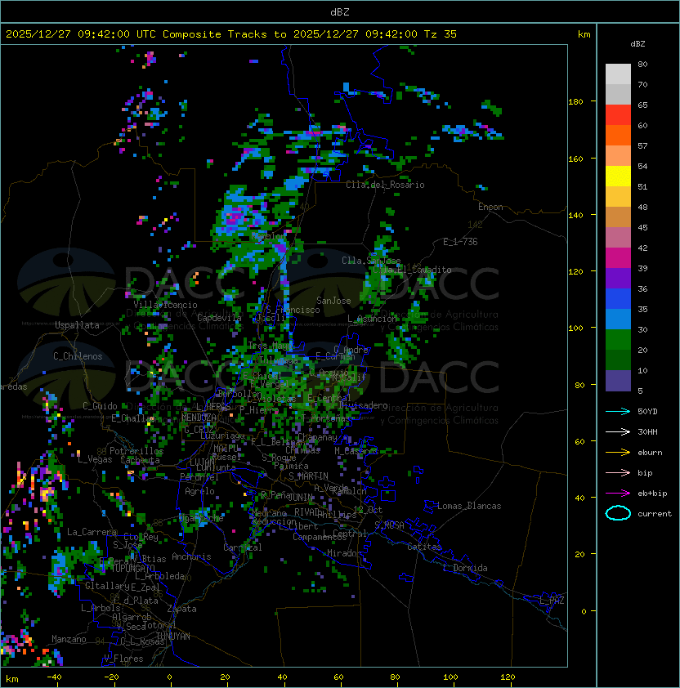Click the Uspallata label on map
The height and width of the screenshot is (688, 680).
click(78, 325)
